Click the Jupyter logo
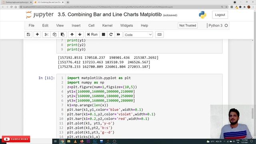 pos(40,15)
